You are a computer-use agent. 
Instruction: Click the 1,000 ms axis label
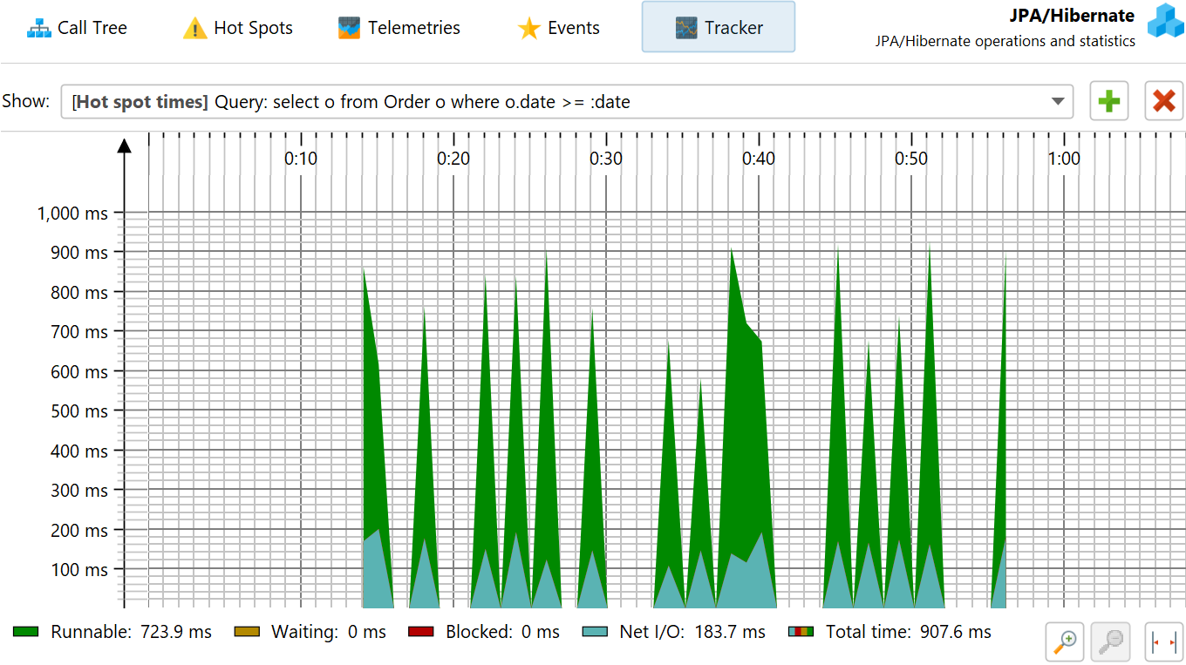[x=72, y=214]
